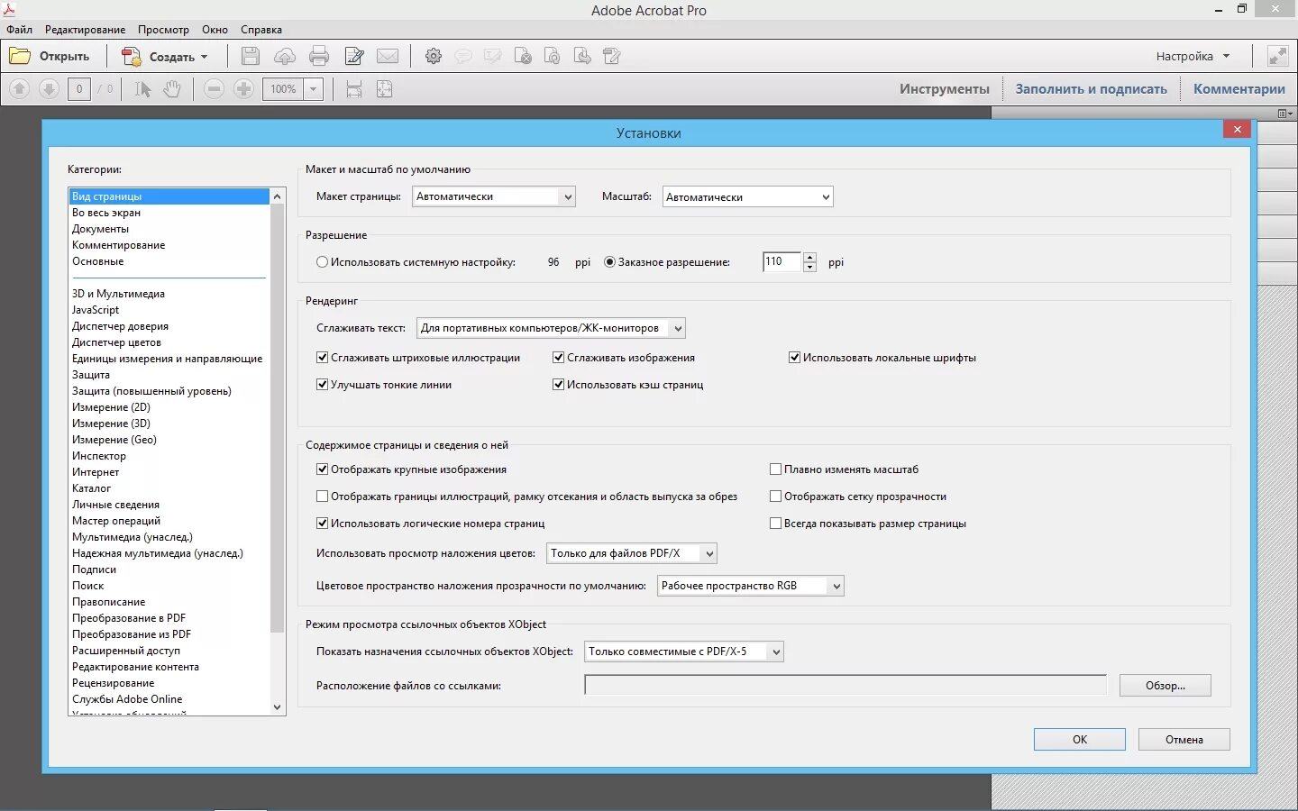Click the zoom in plus icon
Screen dimensions: 1298x811
click(x=243, y=88)
